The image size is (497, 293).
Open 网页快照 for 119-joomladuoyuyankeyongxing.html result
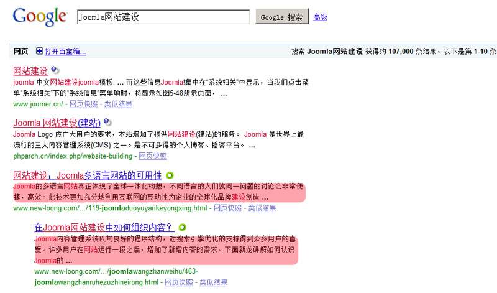click(x=227, y=208)
